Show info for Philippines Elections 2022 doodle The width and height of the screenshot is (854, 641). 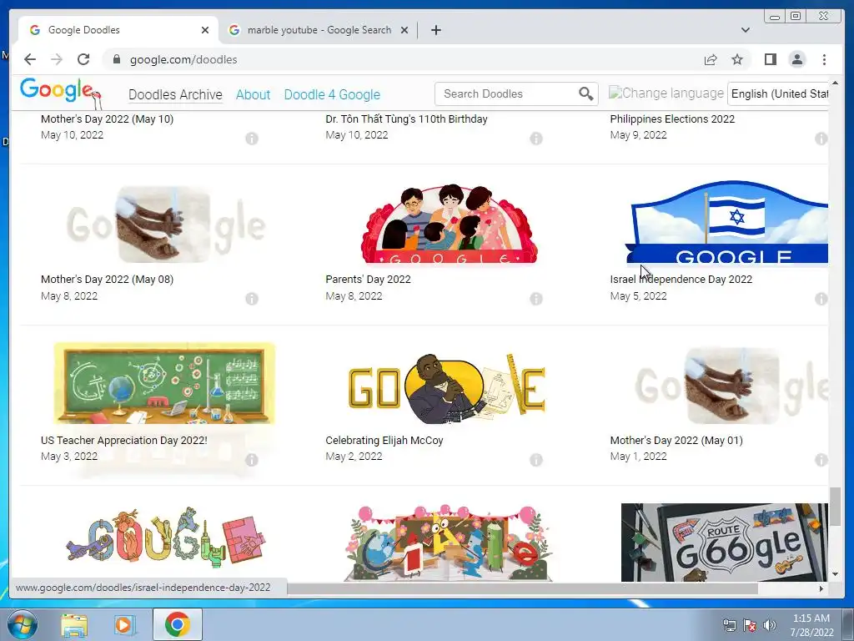pyautogui.click(x=821, y=139)
